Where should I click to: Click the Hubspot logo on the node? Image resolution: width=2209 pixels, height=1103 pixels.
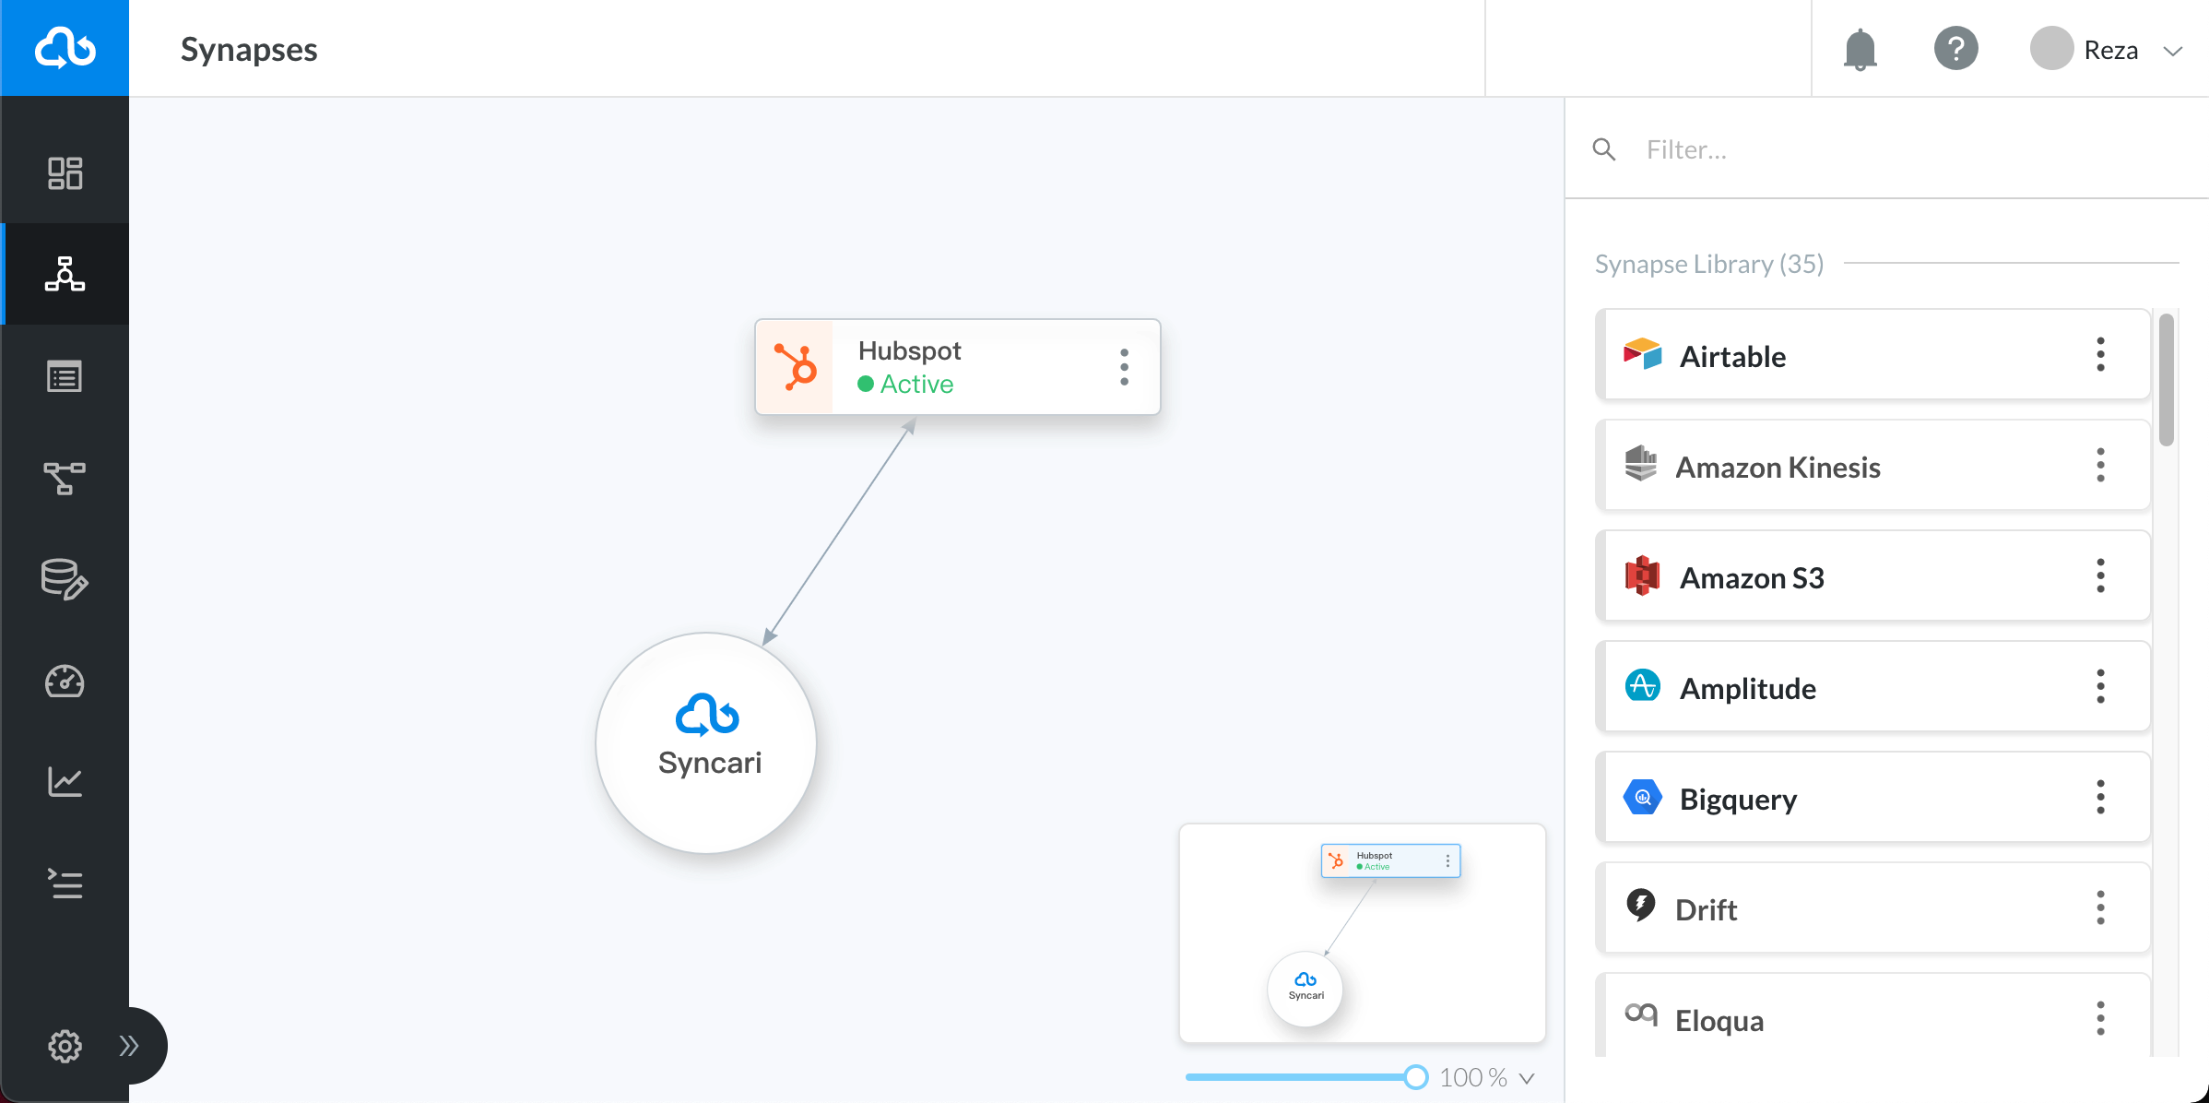point(795,367)
